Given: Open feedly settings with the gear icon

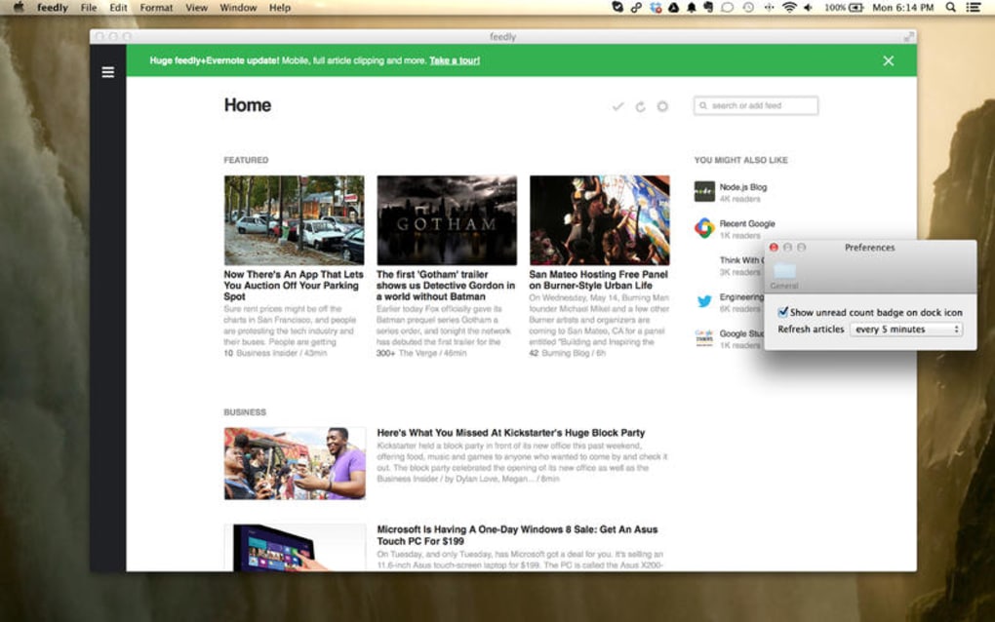Looking at the screenshot, I should [663, 105].
